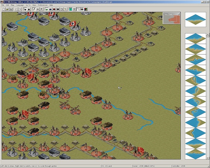Select the X delete tool

coord(42,9)
